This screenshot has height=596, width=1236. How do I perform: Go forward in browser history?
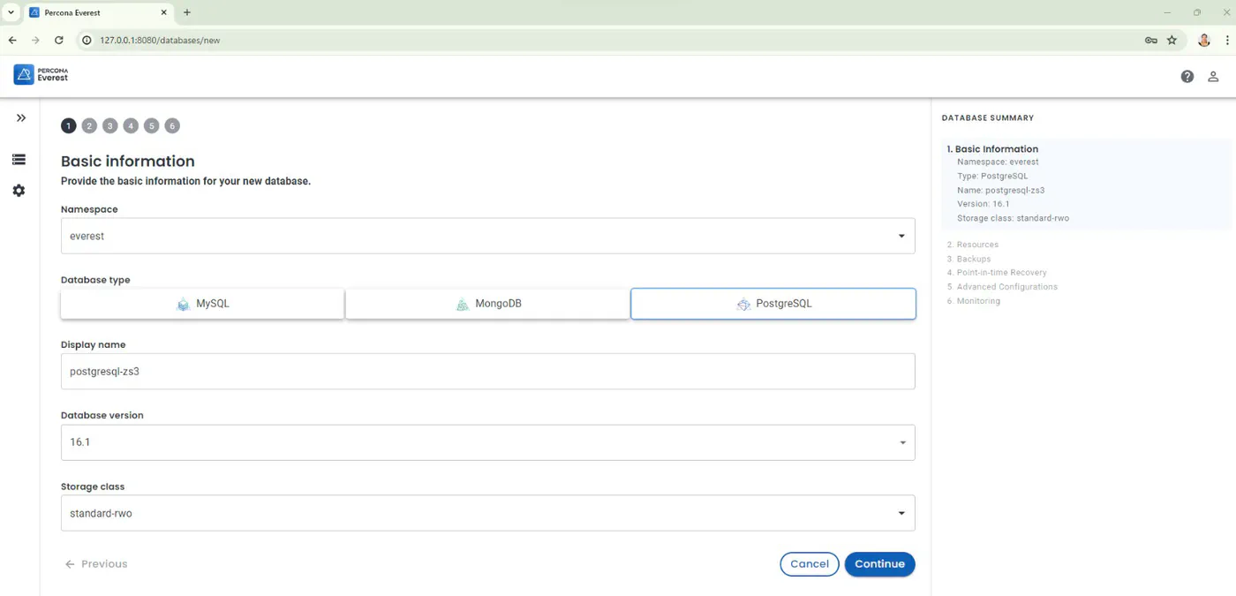(35, 40)
